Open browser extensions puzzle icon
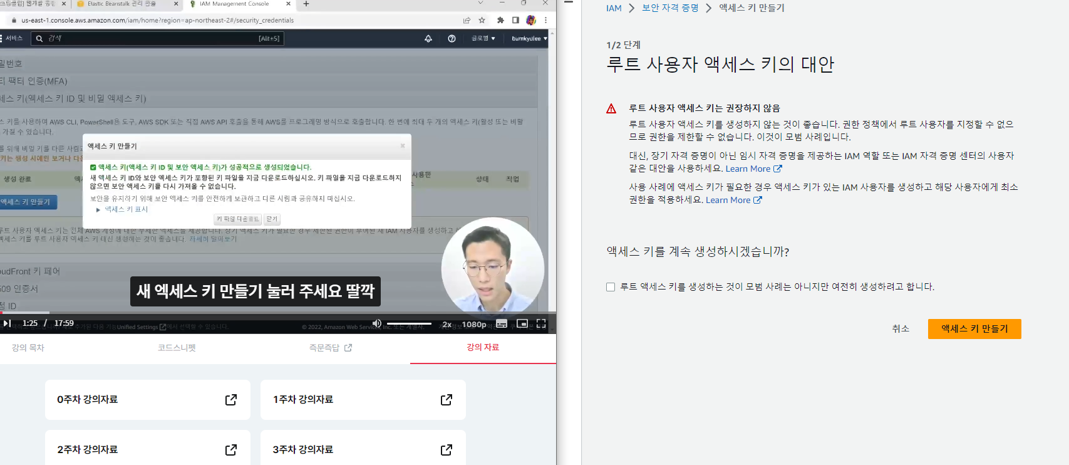 500,20
